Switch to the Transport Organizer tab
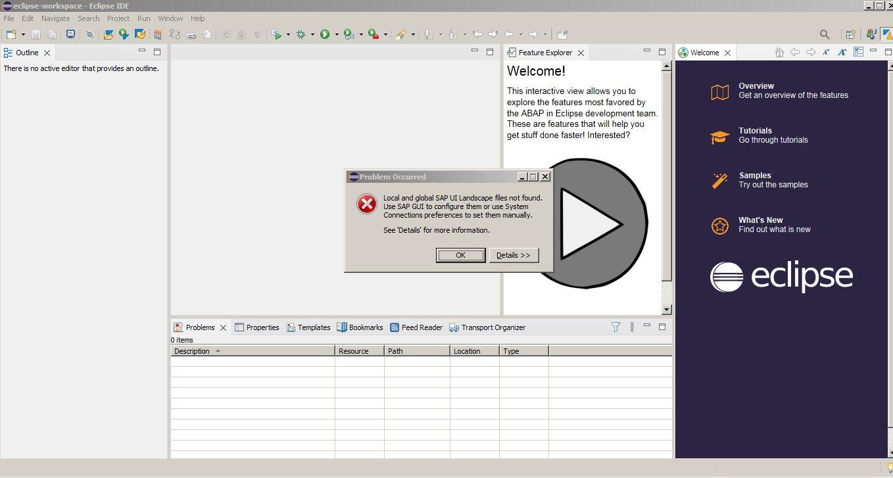This screenshot has height=478, width=893. pyautogui.click(x=487, y=327)
